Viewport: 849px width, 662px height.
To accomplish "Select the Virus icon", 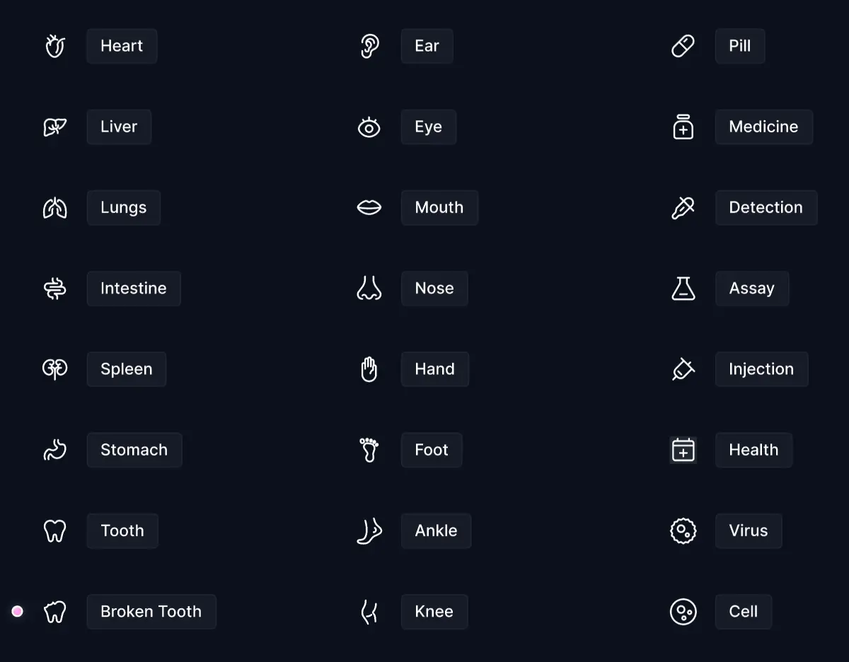I will [683, 530].
